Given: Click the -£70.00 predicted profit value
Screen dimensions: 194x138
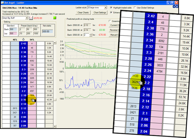Looking at the screenshot, I should (x=102, y=35).
